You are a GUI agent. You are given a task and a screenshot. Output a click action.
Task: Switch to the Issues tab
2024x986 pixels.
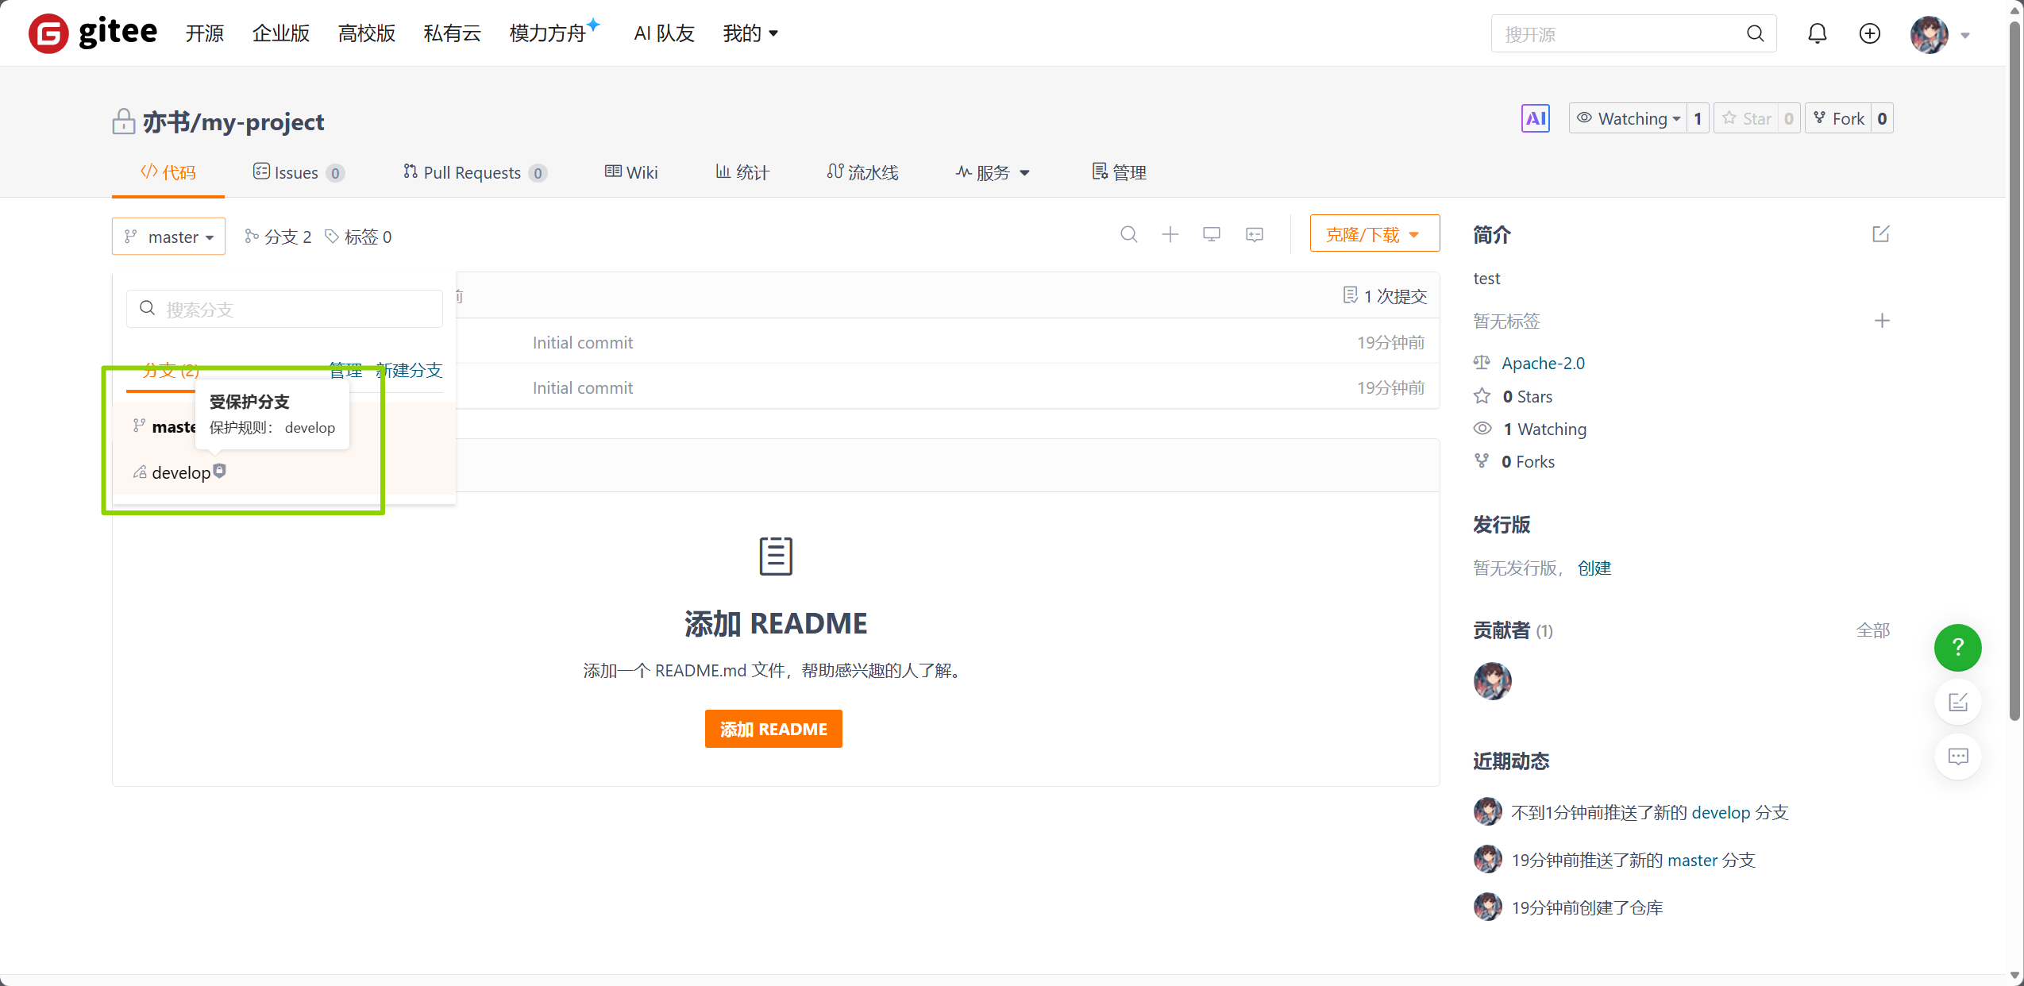(295, 171)
